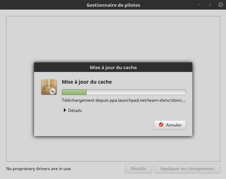The image size is (226, 179).
Task: Click the green filled part of progress bar
Action: click(x=74, y=92)
